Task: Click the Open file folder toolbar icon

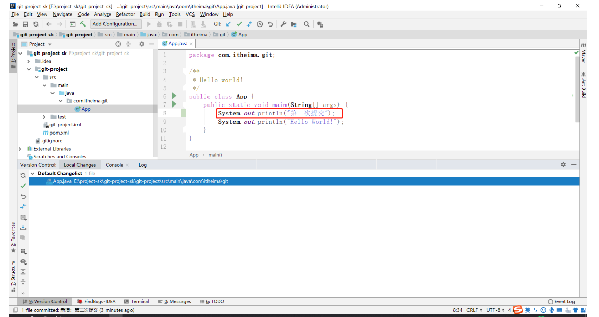Action: pos(15,24)
